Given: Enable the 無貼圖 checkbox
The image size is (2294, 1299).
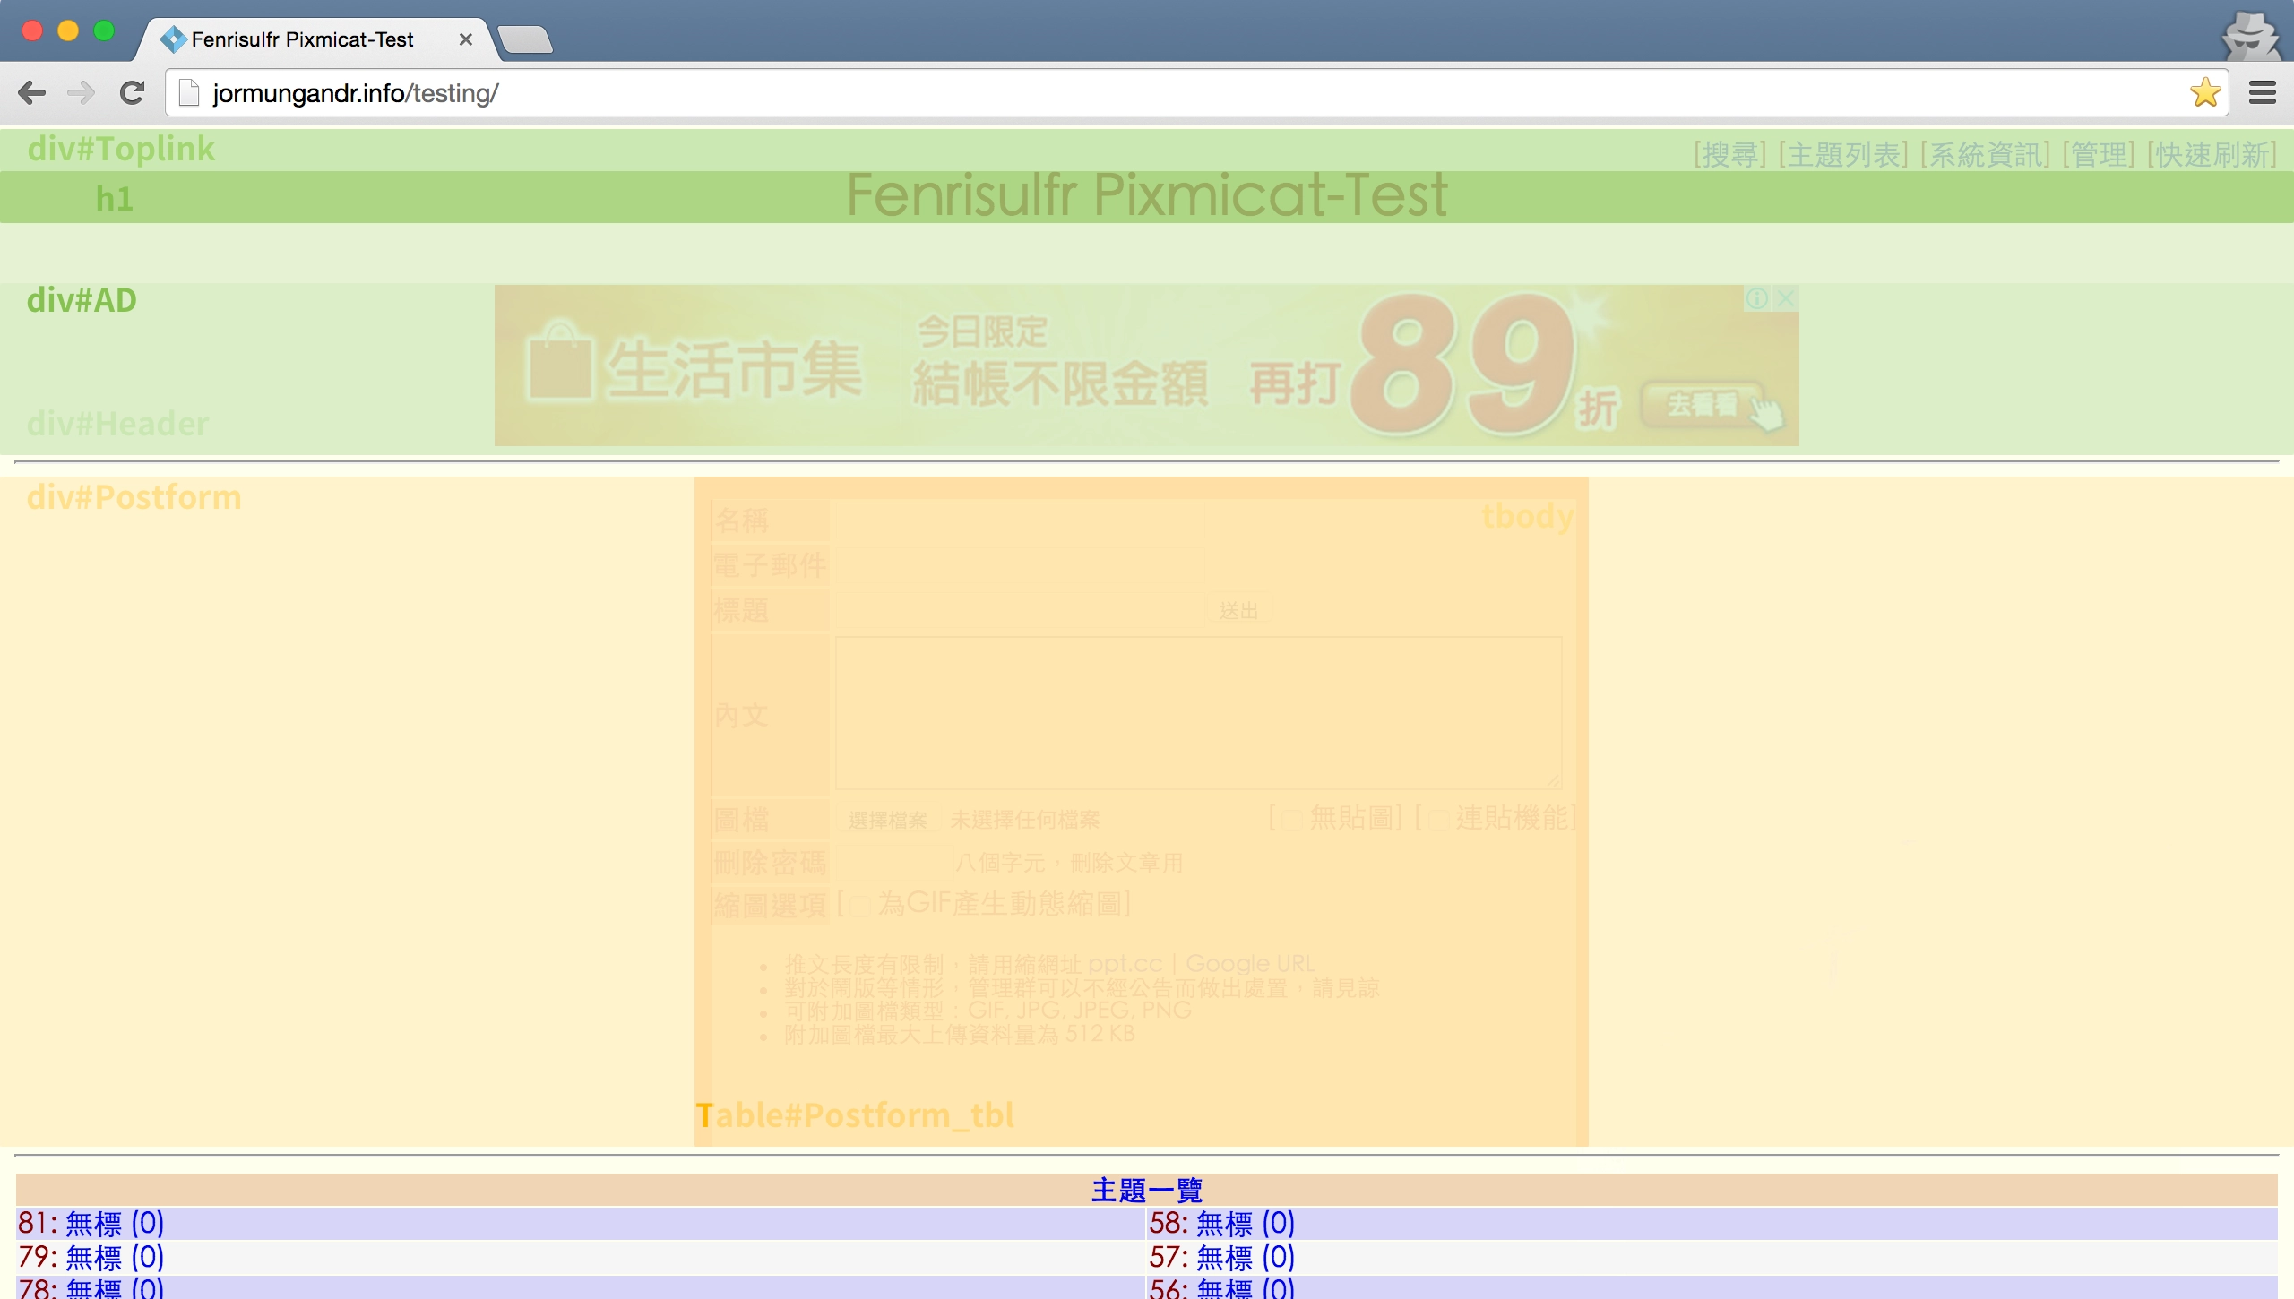Looking at the screenshot, I should [1291, 820].
